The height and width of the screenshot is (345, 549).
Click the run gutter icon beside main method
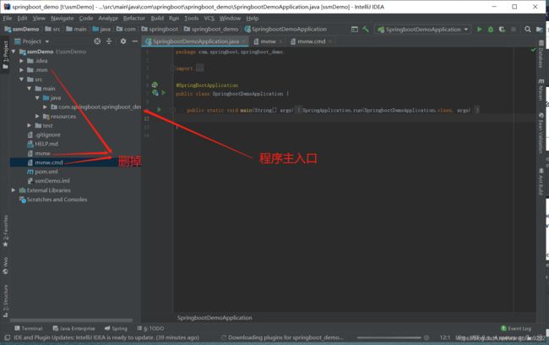tap(159, 110)
